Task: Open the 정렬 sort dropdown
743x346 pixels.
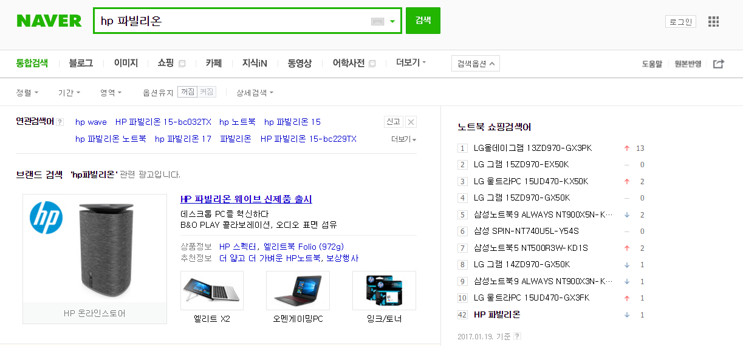Action: click(x=27, y=93)
